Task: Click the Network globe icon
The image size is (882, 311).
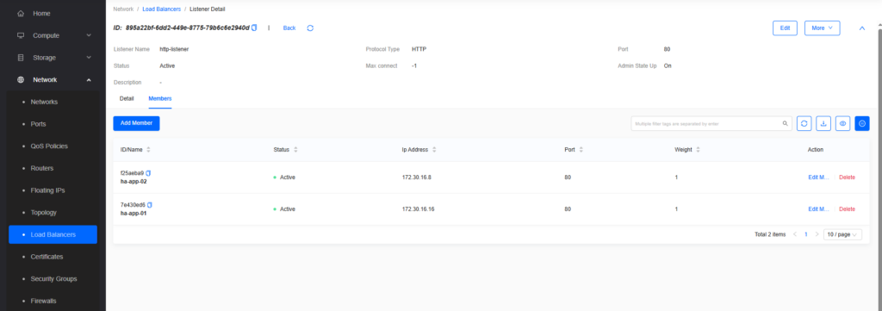Action: click(x=21, y=80)
